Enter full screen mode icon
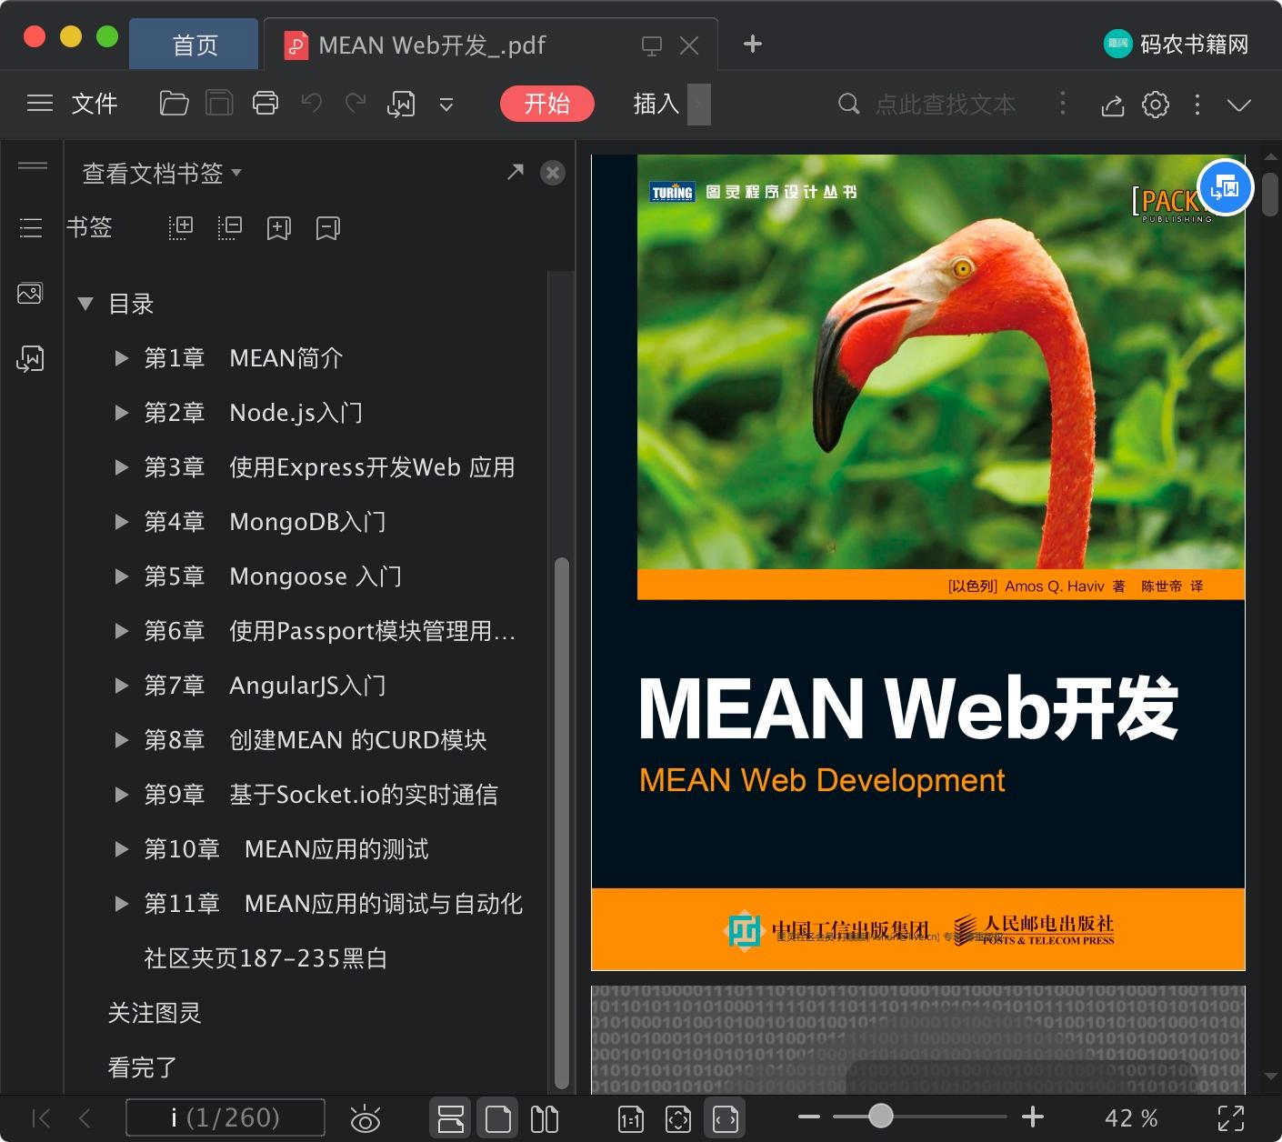This screenshot has width=1282, height=1142. click(x=1231, y=1118)
